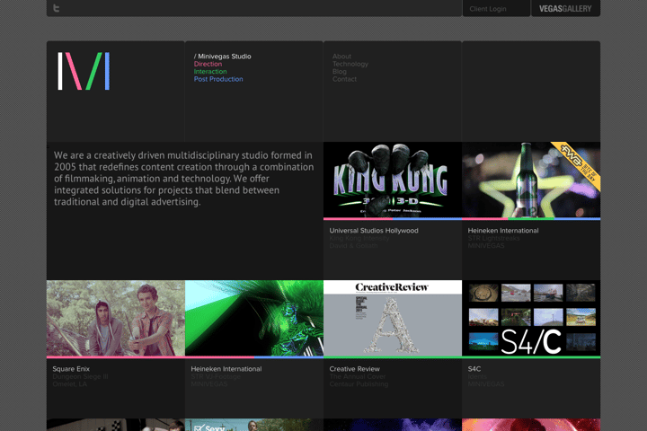Click the S4C project title
Screen dimensions: 647x431
474,369
